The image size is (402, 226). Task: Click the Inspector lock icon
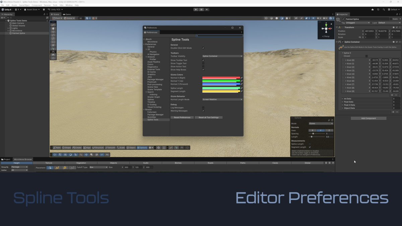coord(397,14)
